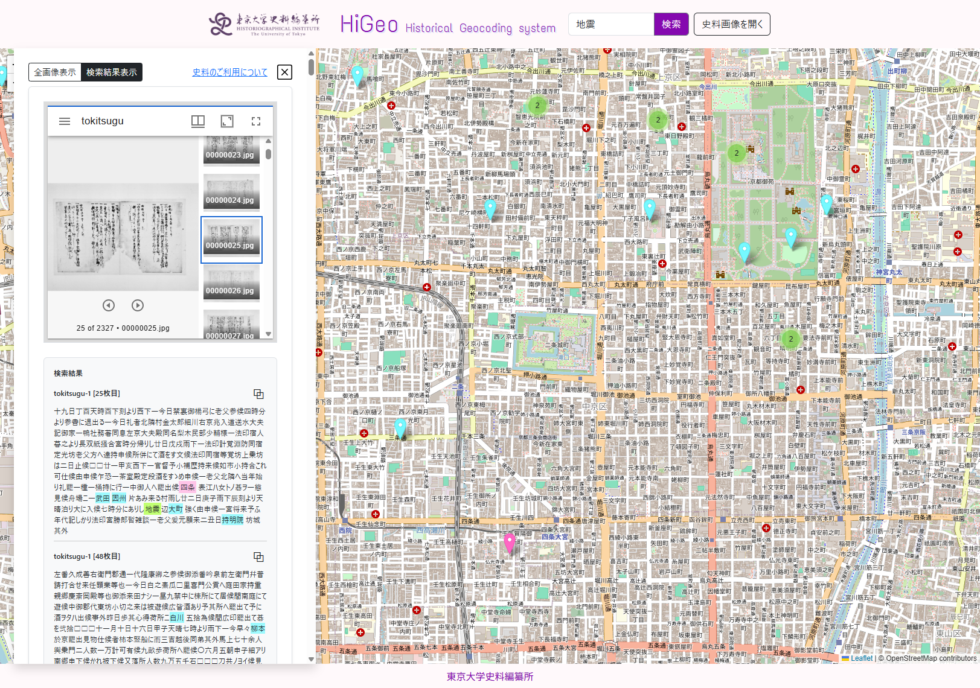Enter fullscreen mode in the viewer
This screenshot has width=980, height=688.
point(256,121)
